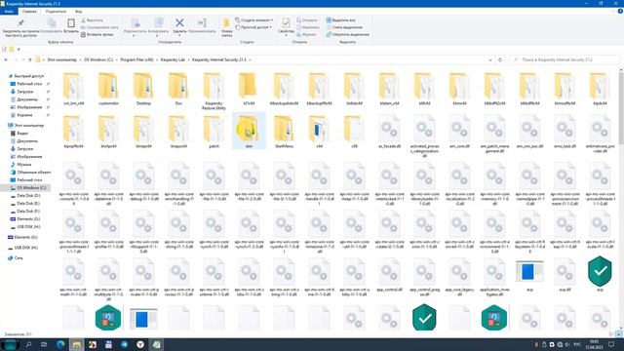Click Журнал in the Открыть group
The height and width of the screenshot is (351, 624).
306,35
